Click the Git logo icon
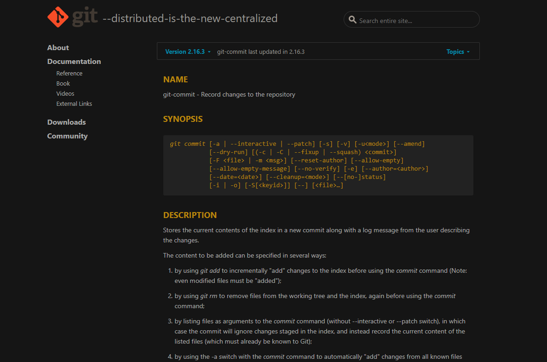Viewport: 547px width, 362px height. coord(57,17)
